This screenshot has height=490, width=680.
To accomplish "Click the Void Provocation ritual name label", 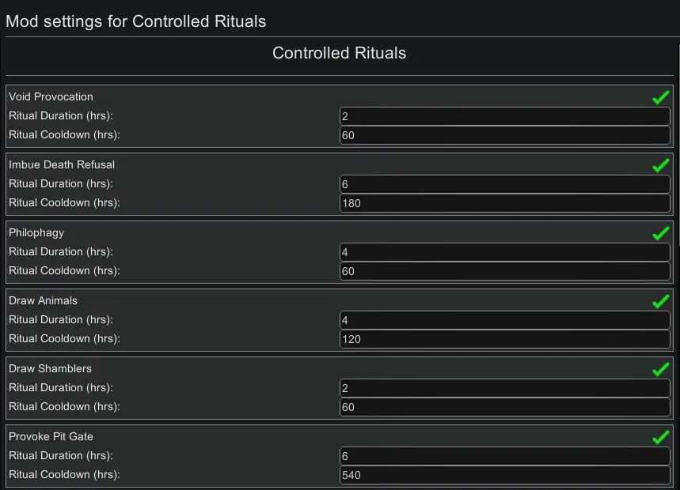I will [51, 97].
